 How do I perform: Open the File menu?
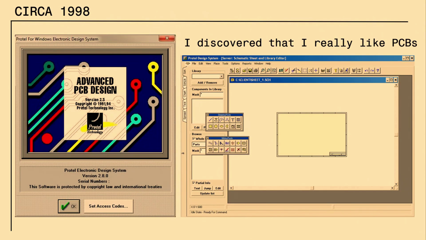[x=194, y=64]
